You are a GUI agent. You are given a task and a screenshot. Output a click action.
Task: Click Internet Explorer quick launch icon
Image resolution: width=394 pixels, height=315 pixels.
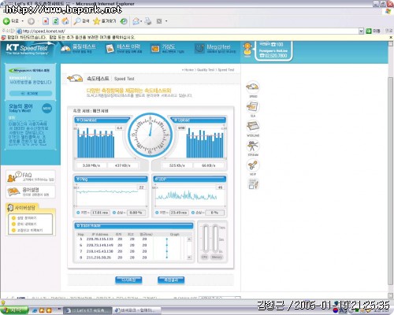pos(35,310)
